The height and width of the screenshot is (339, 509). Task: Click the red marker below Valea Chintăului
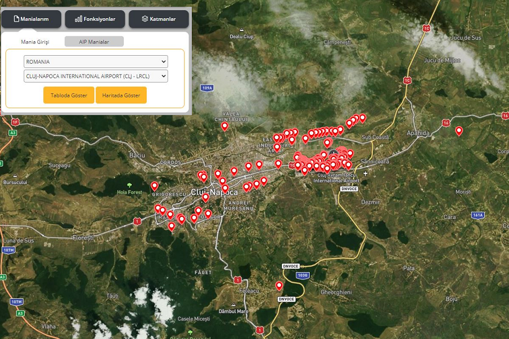224,126
